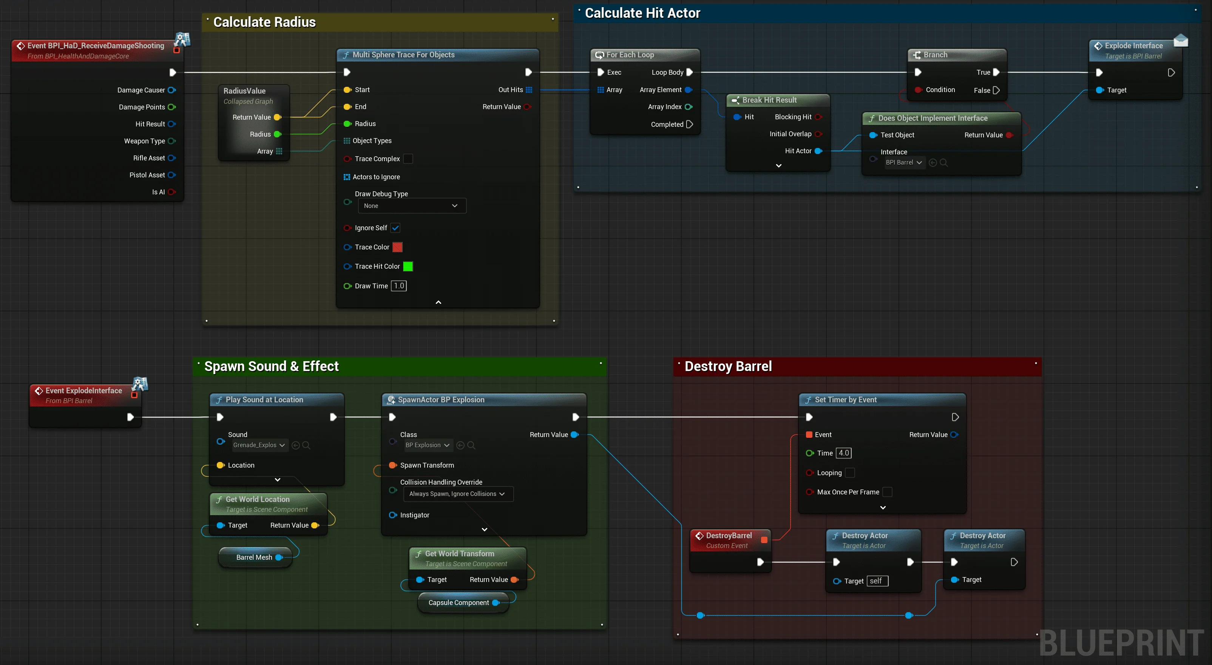
Task: Click the Draw Debug Type input pin
Action: pyautogui.click(x=348, y=202)
